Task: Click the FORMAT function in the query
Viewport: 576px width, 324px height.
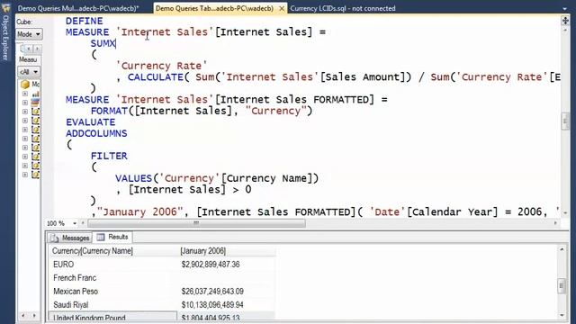Action: 109,111
